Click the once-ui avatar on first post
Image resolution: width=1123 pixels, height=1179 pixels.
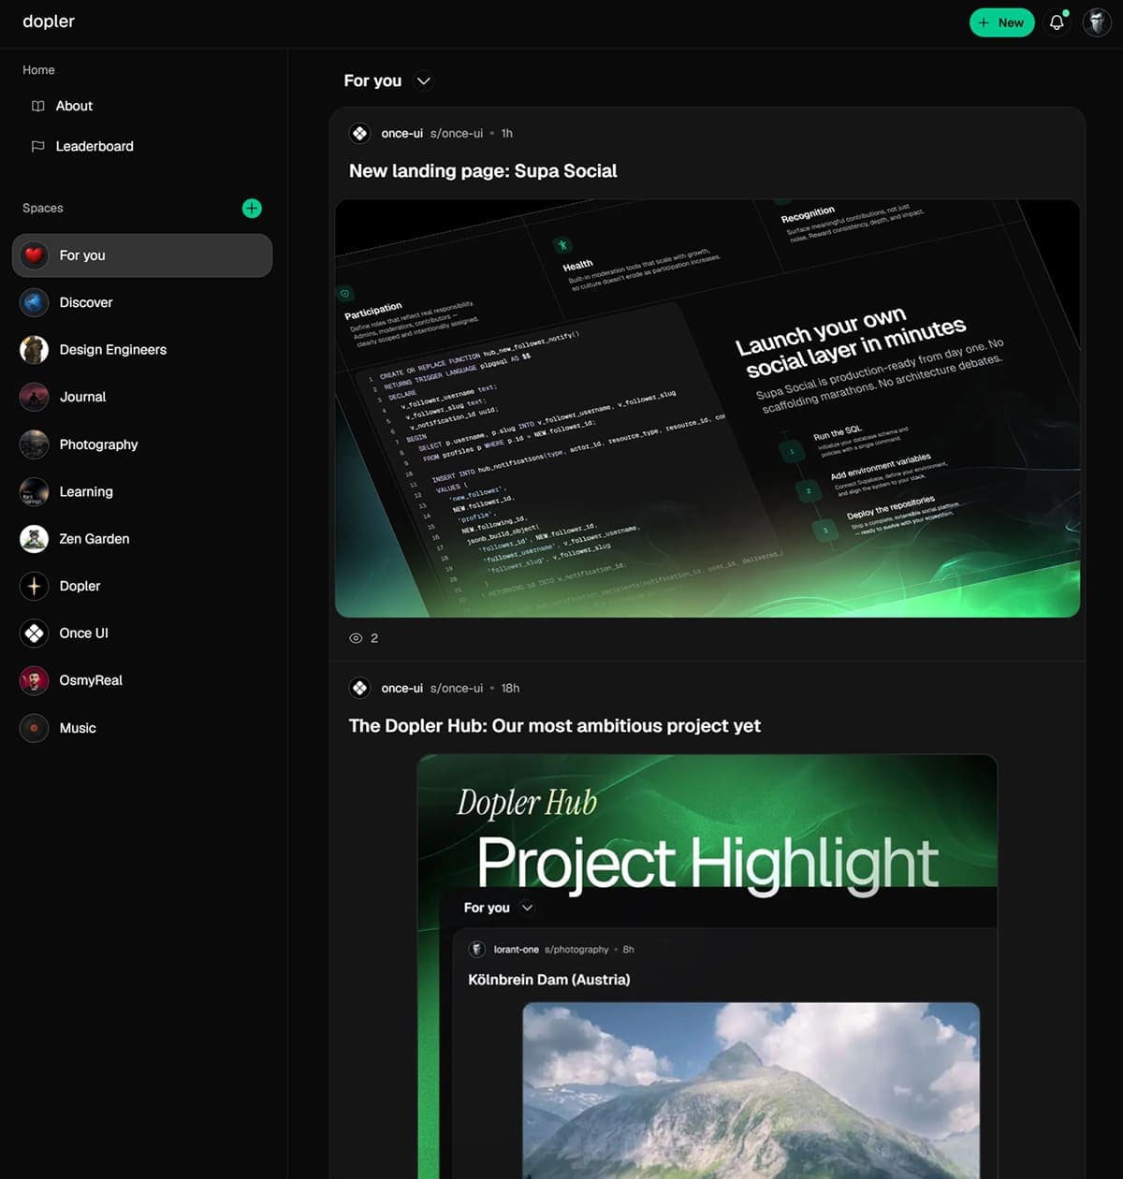(x=360, y=134)
